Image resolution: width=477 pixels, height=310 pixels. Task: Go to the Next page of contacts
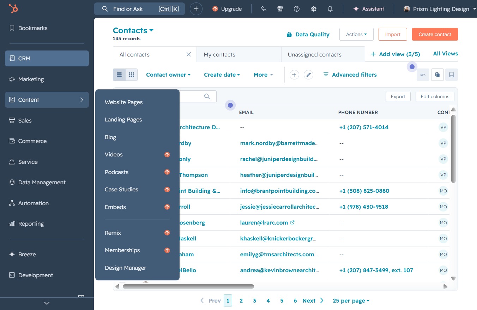click(x=313, y=301)
